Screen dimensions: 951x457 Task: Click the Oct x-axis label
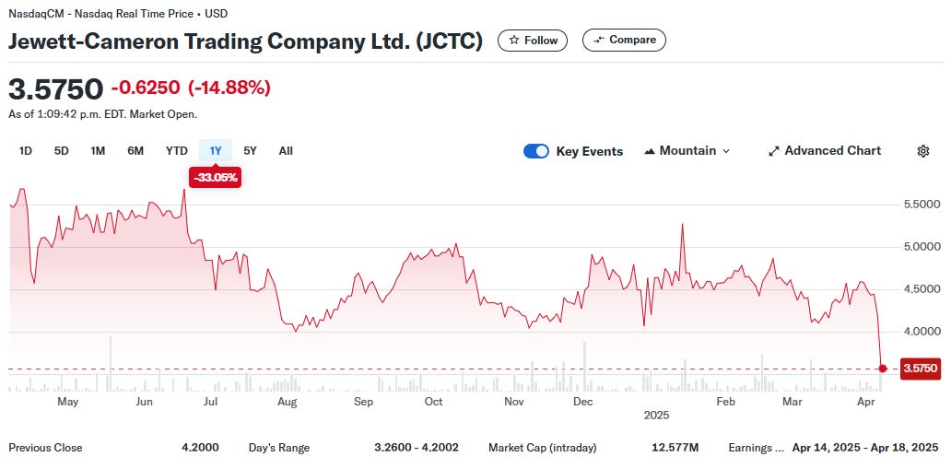[434, 402]
